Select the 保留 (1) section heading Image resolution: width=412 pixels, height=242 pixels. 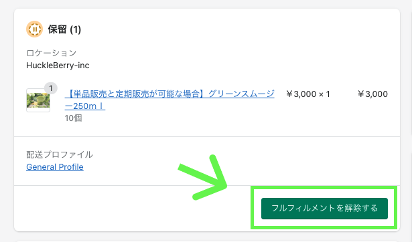[x=64, y=29]
